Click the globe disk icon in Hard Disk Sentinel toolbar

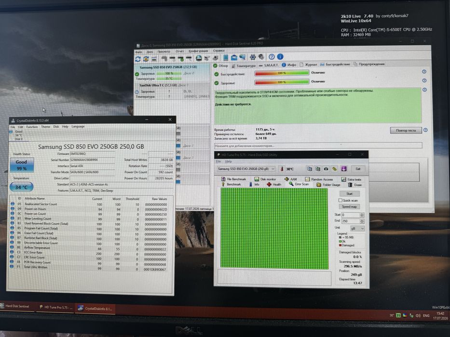198,58
